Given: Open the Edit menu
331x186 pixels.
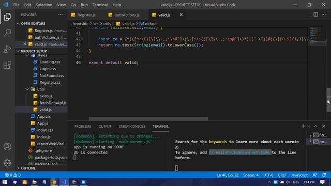Looking at the screenshot, I should click(27, 5).
